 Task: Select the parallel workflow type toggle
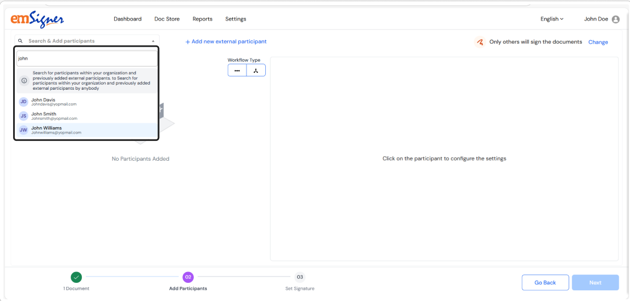[x=256, y=70]
